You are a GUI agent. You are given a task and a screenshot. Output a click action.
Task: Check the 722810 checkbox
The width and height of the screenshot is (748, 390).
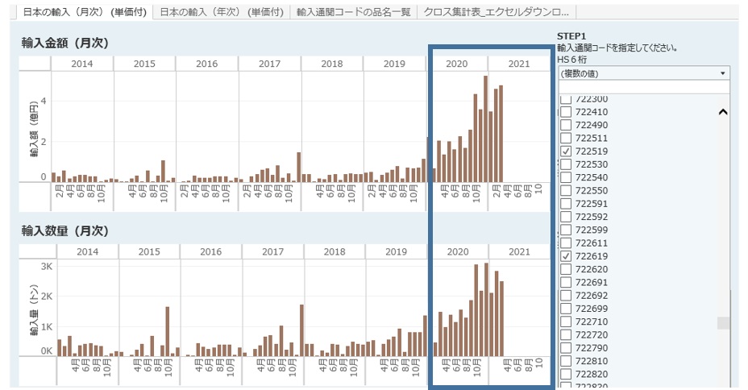coord(566,361)
